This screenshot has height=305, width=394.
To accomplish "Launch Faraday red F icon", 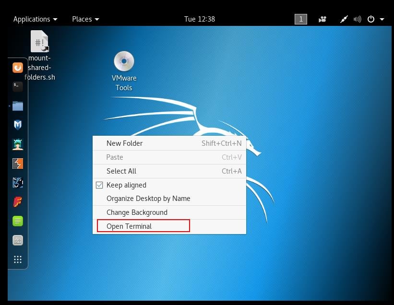I will pyautogui.click(x=18, y=202).
